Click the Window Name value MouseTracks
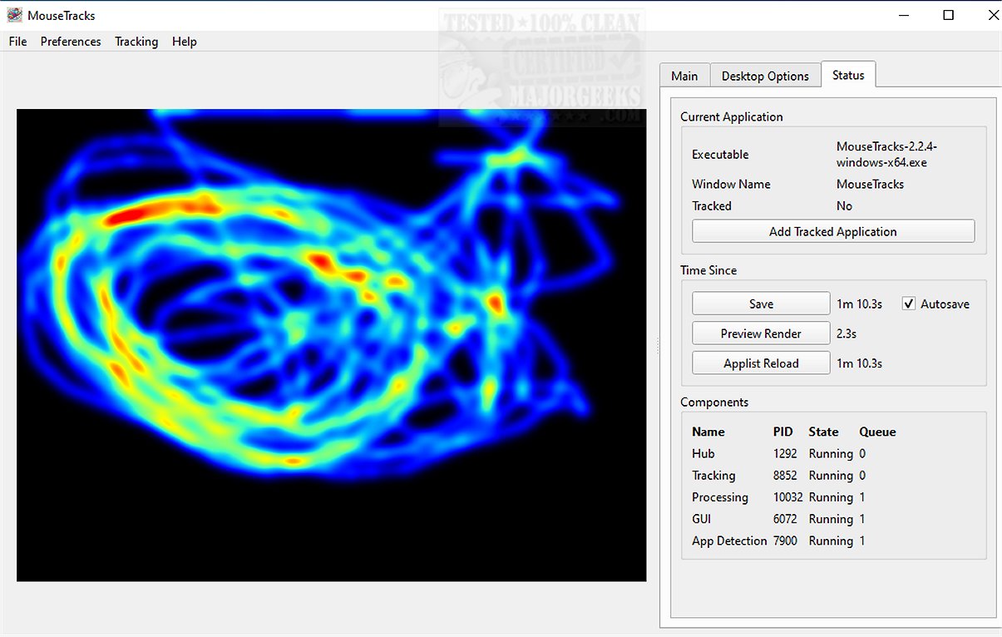The height and width of the screenshot is (637, 1002). click(870, 185)
